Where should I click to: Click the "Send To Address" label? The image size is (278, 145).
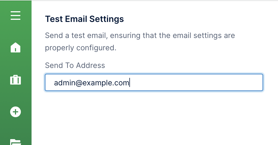[75, 65]
